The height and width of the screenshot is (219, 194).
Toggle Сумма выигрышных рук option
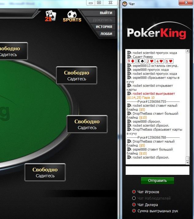point(134,211)
